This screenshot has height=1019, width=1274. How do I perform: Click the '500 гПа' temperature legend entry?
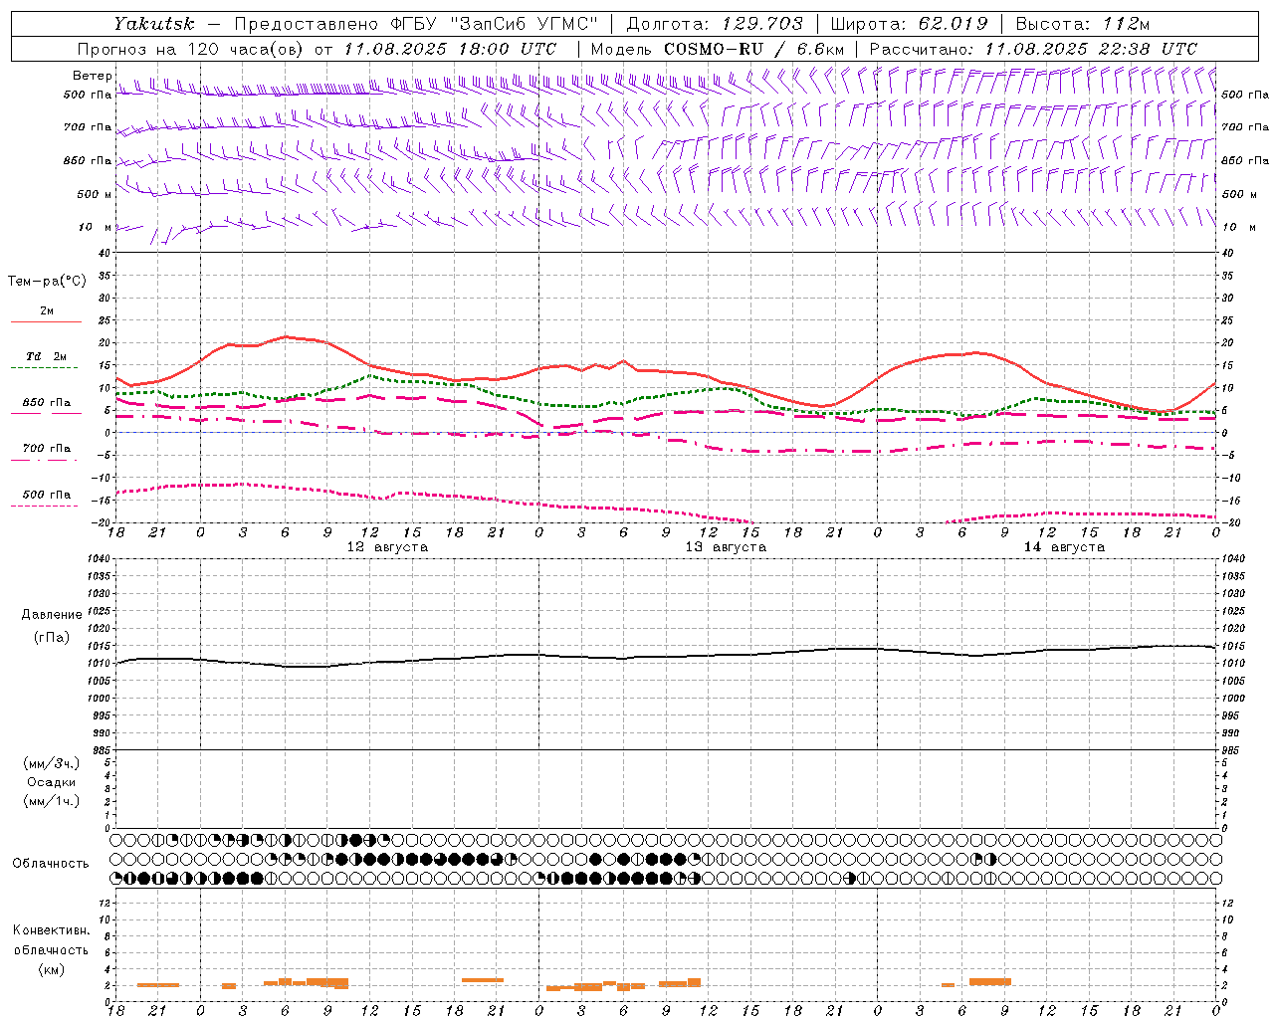(x=47, y=495)
